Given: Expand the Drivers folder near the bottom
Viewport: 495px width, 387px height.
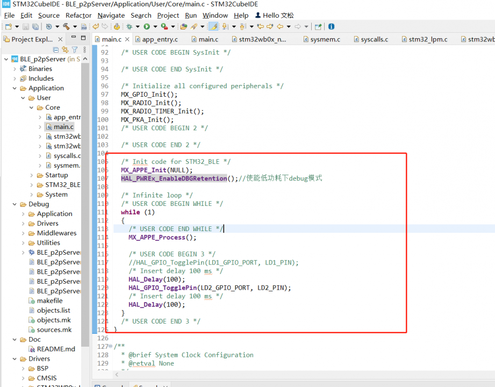Looking at the screenshot, I should 15,359.
